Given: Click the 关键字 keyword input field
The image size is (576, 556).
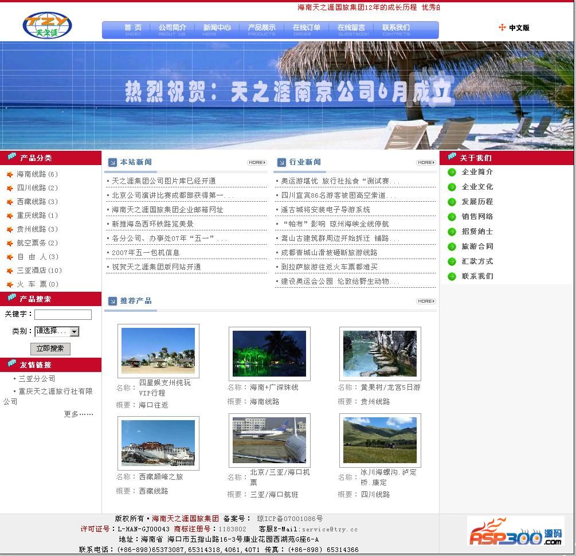Looking at the screenshot, I should tap(63, 315).
